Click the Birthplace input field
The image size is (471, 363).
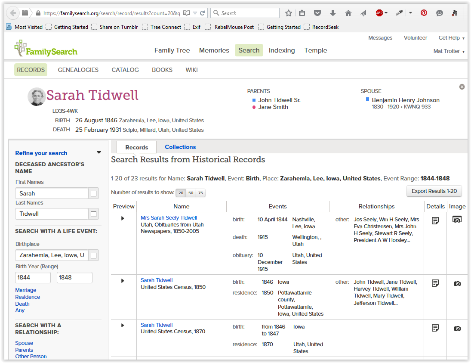coord(52,255)
